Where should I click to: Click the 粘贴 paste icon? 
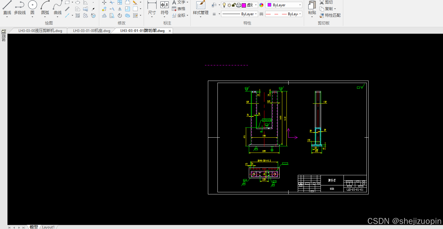tap(312, 8)
